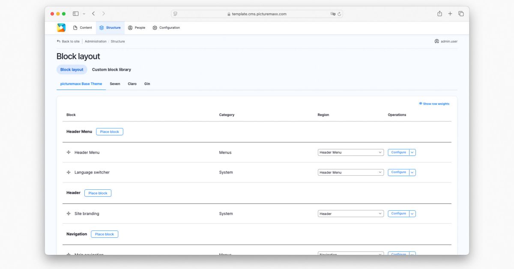514x269 pixels.
Task: Select the picturemaxx Base Theme tab
Action: pos(81,84)
